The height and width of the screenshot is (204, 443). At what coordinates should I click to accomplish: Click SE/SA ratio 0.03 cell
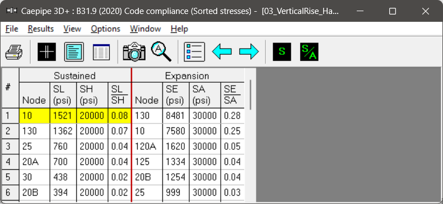tap(232, 192)
